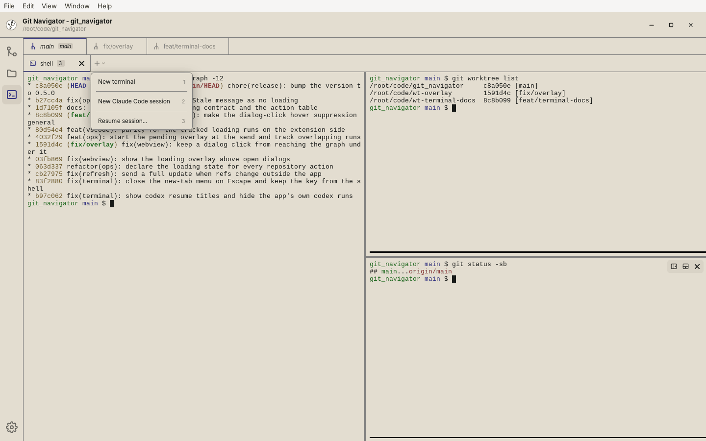Image resolution: width=706 pixels, height=441 pixels.
Task: Switch to the main worktree tab
Action: (x=55, y=47)
